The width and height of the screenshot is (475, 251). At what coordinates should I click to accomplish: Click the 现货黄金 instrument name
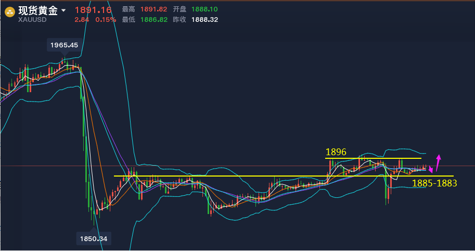coord(38,10)
